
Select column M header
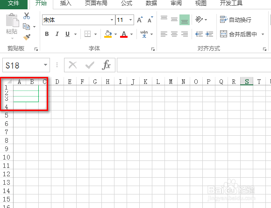point(171,82)
